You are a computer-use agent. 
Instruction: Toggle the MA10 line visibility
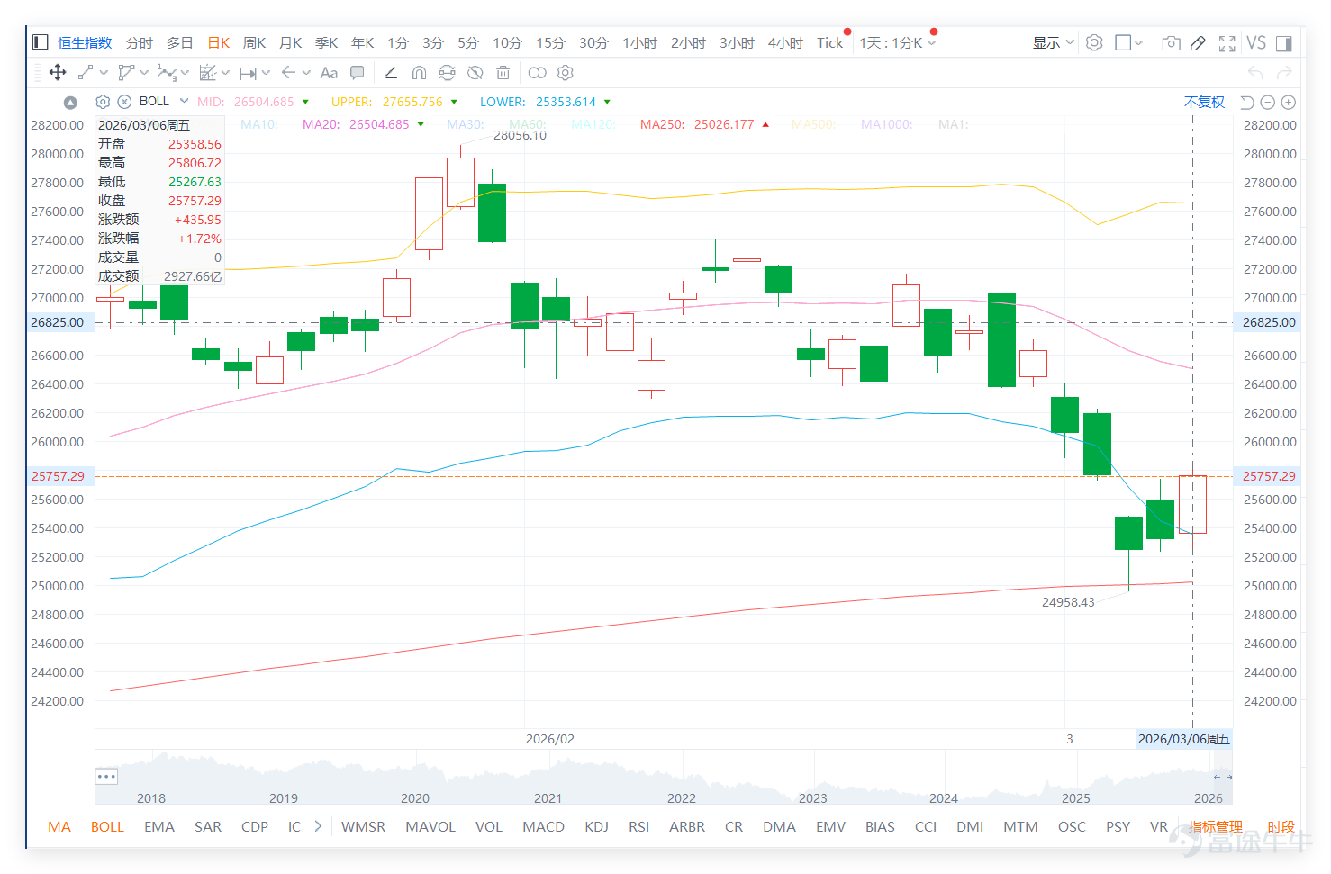[259, 124]
